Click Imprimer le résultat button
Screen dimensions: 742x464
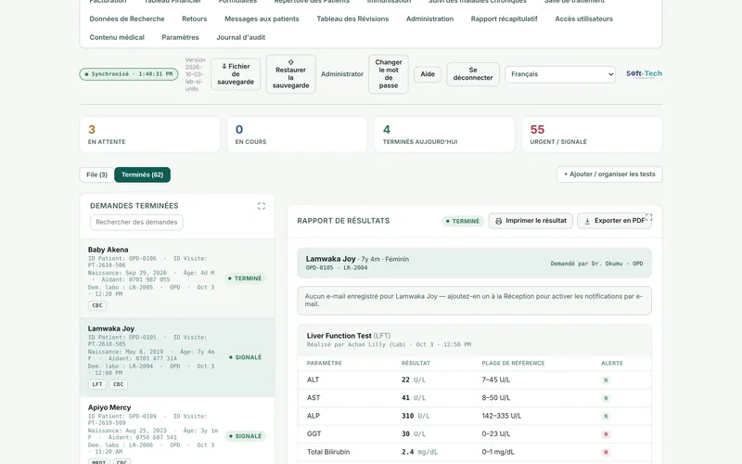tap(531, 221)
